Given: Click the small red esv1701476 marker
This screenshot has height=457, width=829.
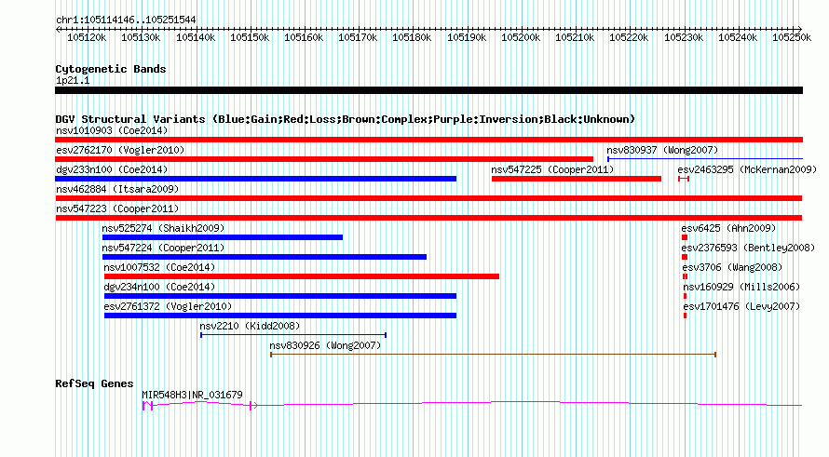Looking at the screenshot, I should [686, 316].
